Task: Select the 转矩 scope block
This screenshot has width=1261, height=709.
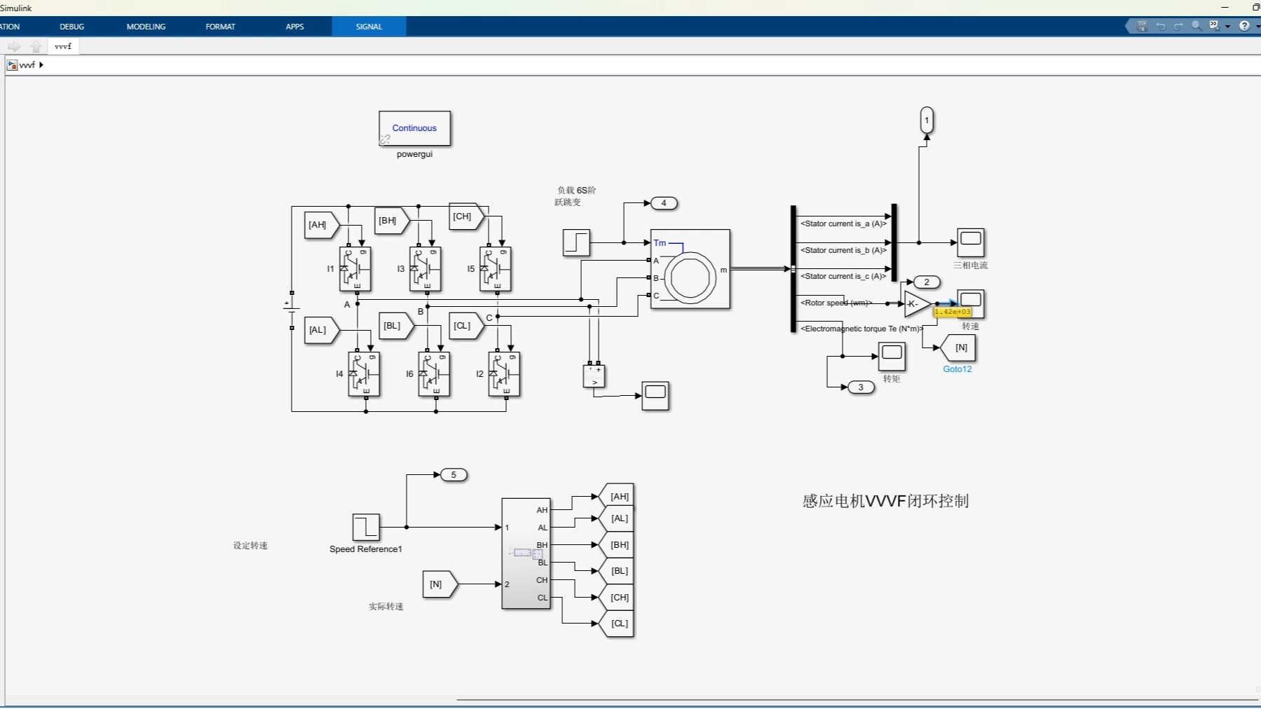Action: click(892, 354)
